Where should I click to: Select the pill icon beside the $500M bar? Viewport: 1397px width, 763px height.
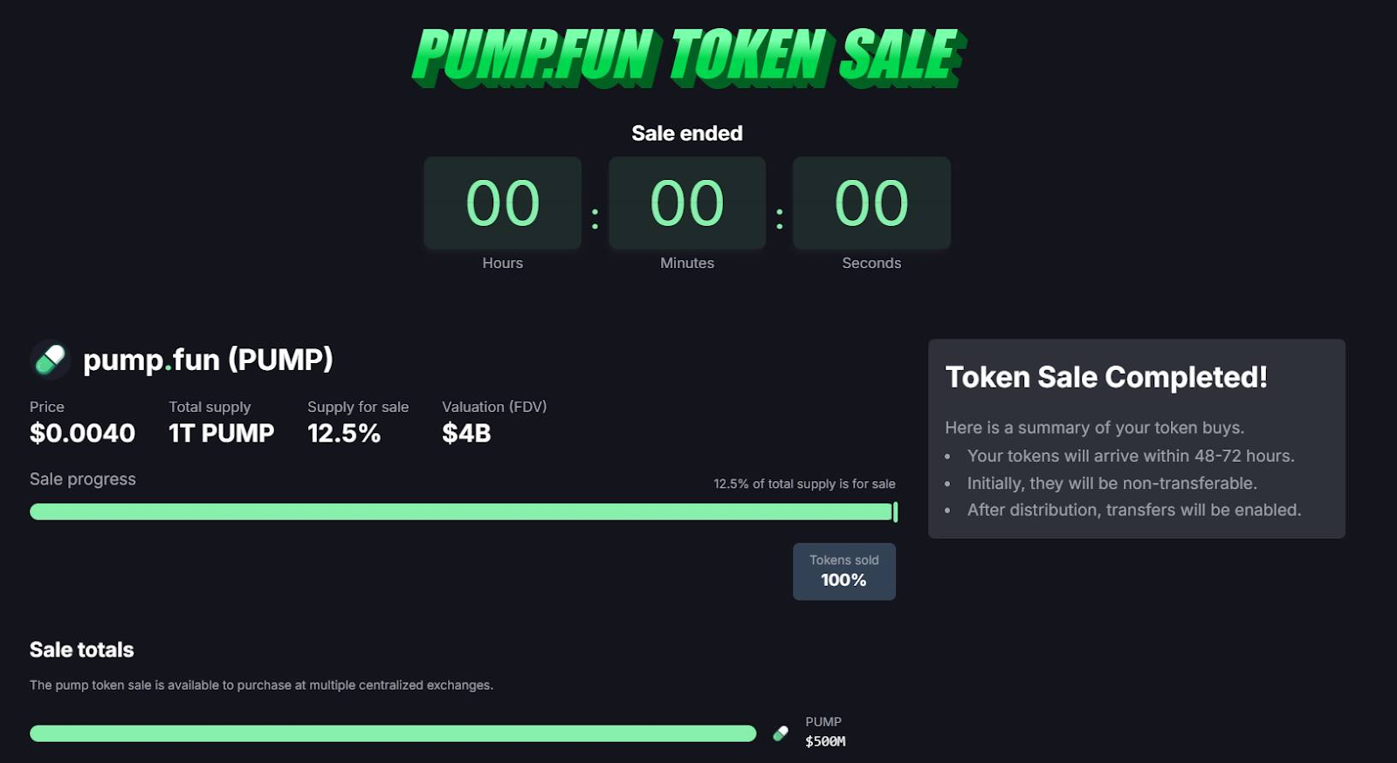tap(780, 732)
